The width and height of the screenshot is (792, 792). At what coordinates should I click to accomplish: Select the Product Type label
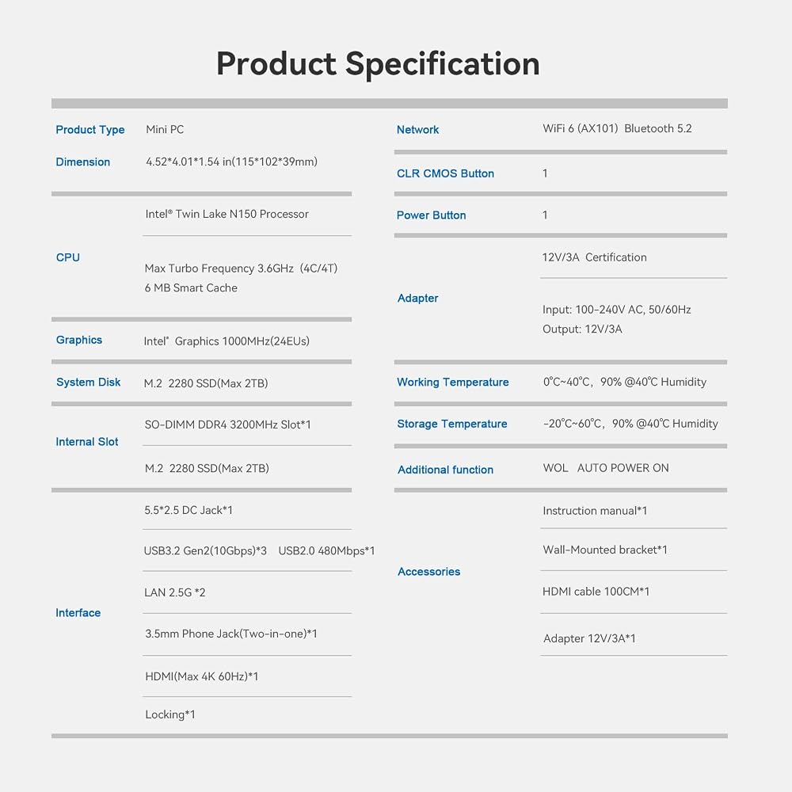click(x=90, y=130)
